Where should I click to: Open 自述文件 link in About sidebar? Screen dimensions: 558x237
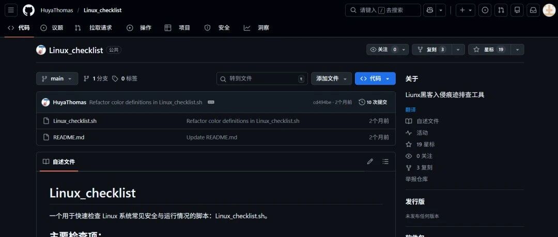[423, 121]
